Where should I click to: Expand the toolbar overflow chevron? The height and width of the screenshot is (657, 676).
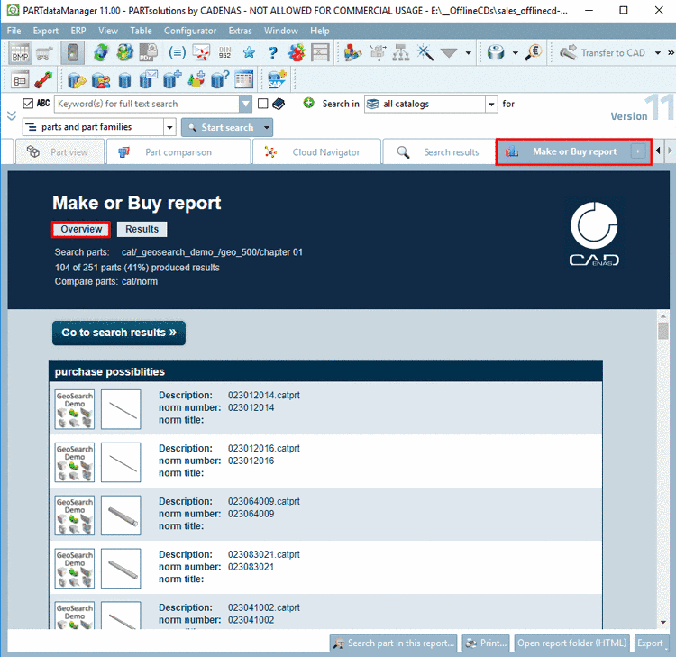click(x=671, y=53)
